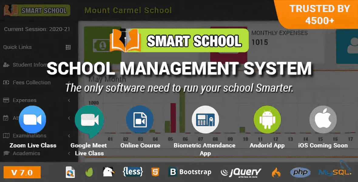Click the Bootstrap logo
The width and height of the screenshot is (358, 182).
190,172
